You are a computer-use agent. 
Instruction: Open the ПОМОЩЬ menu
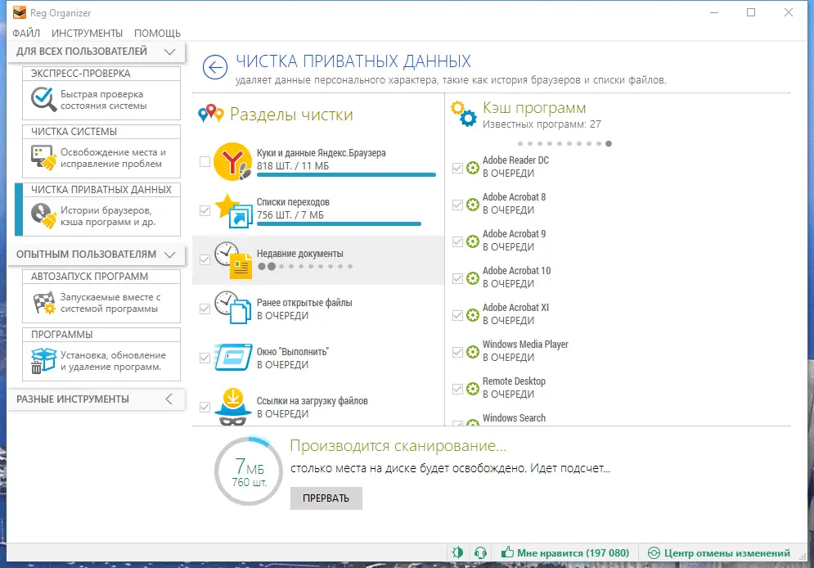pyautogui.click(x=157, y=34)
